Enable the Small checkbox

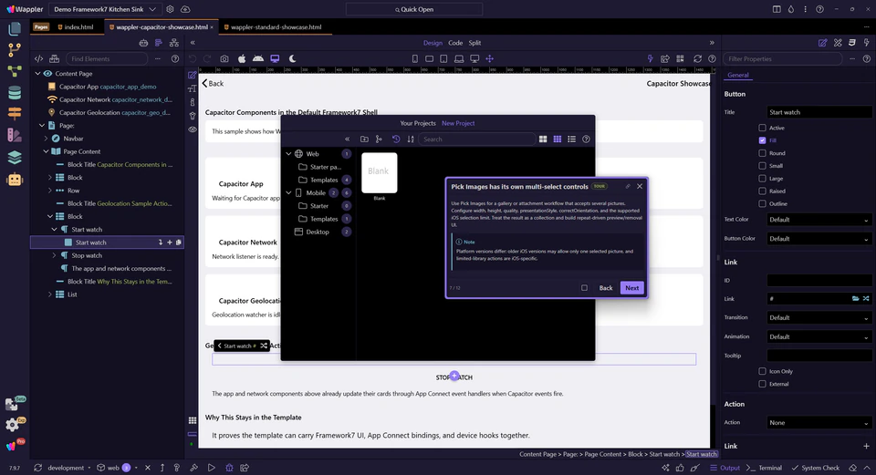762,166
